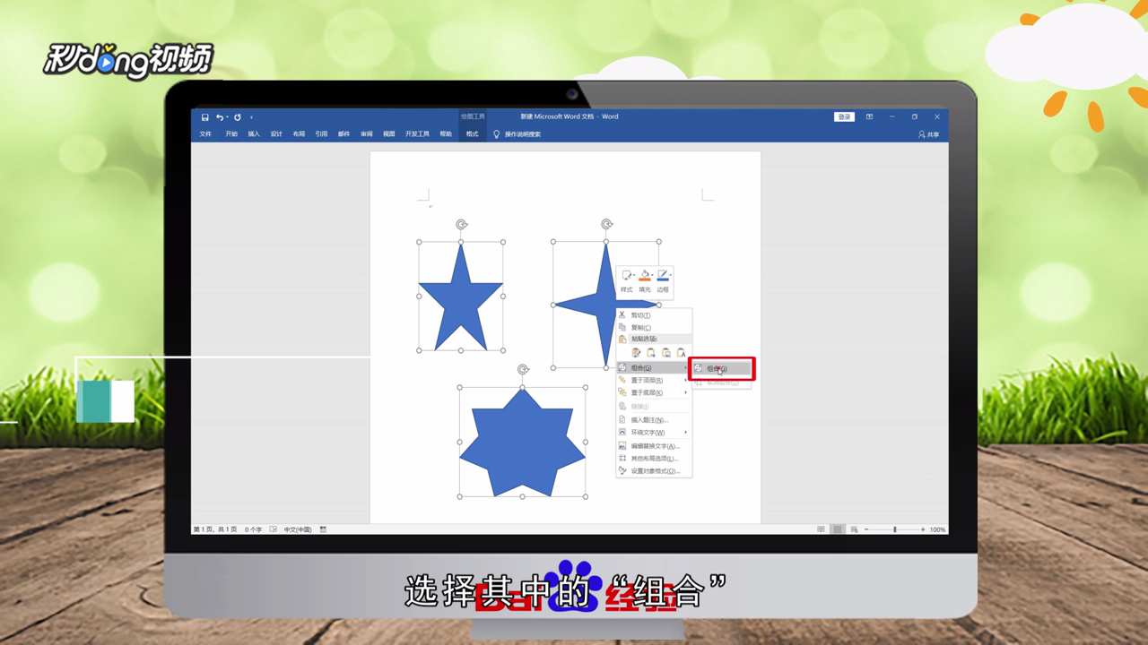Click the zoom out minus button

point(866,529)
